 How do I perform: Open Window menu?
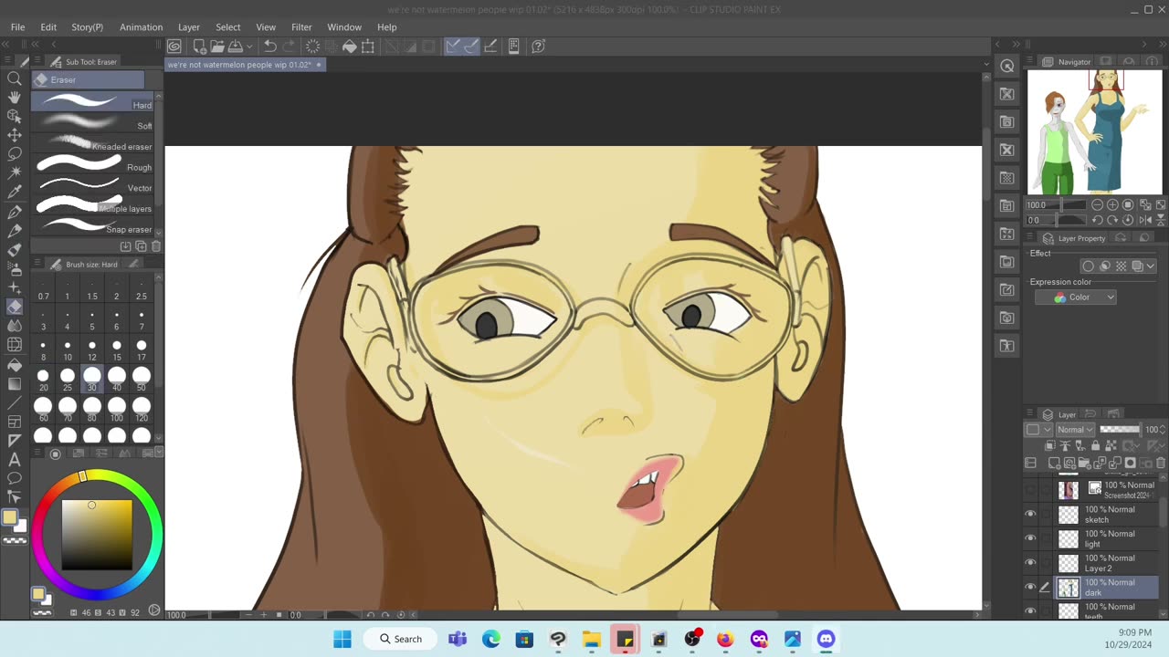344,27
